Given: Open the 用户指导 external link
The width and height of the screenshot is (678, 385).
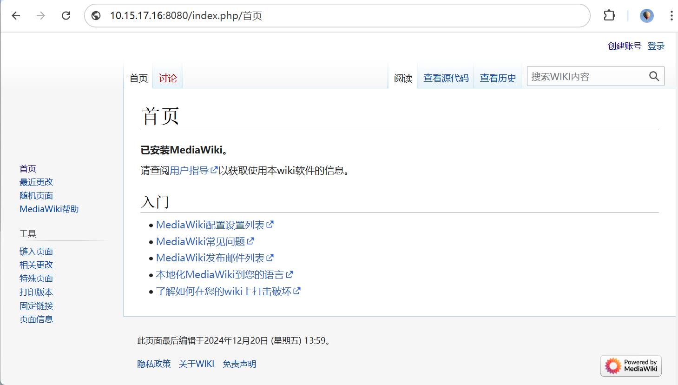Looking at the screenshot, I should [x=193, y=171].
